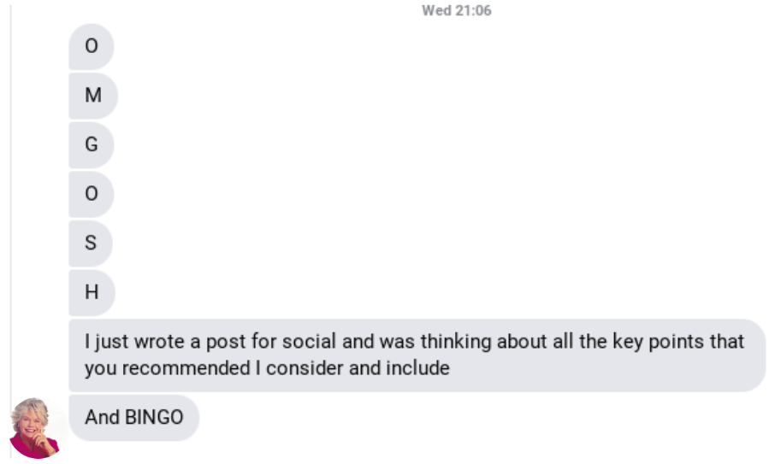The height and width of the screenshot is (464, 775).
Task: Click the "Wed 21:06" timestamp
Action: click(x=457, y=11)
